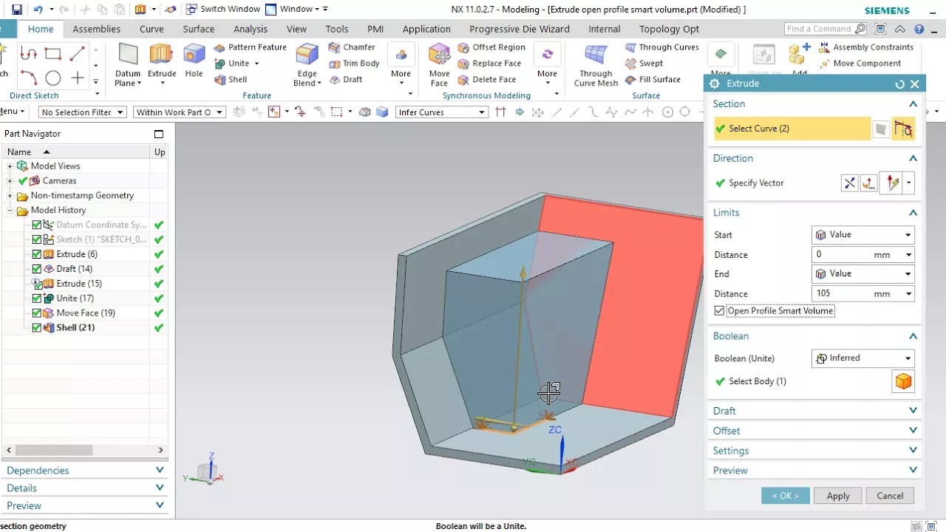946x532 pixels.
Task: Click the Select Body cube icon
Action: tap(903, 381)
